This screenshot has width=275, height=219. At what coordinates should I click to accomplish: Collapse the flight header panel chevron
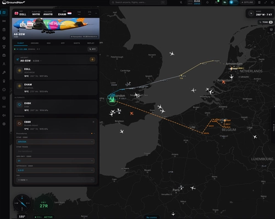96,13
